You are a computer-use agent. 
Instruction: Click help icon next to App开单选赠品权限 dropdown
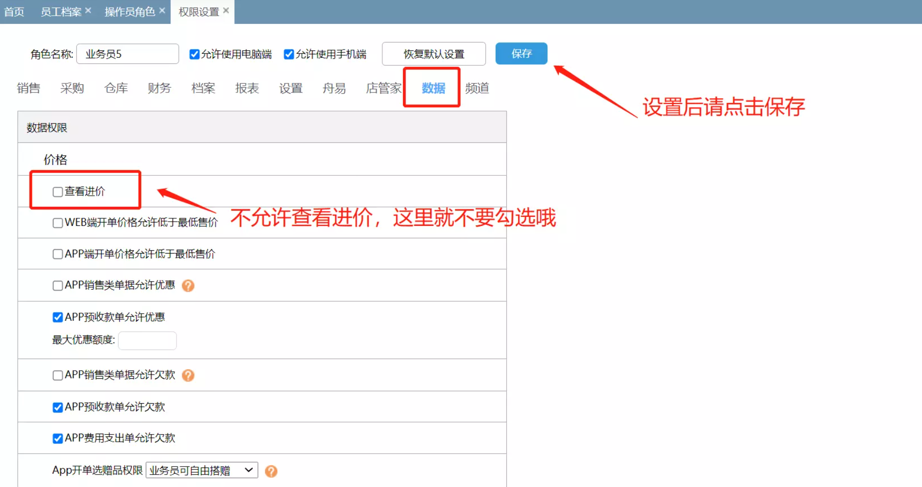(x=271, y=471)
